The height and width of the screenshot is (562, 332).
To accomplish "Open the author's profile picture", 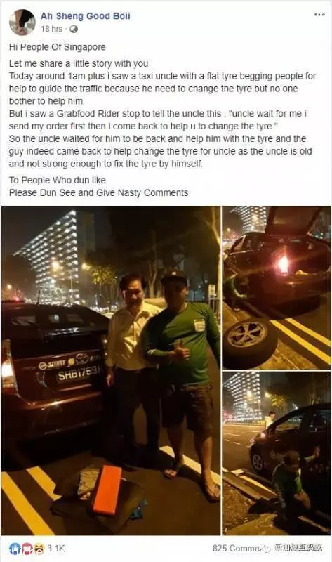I will coord(22,22).
